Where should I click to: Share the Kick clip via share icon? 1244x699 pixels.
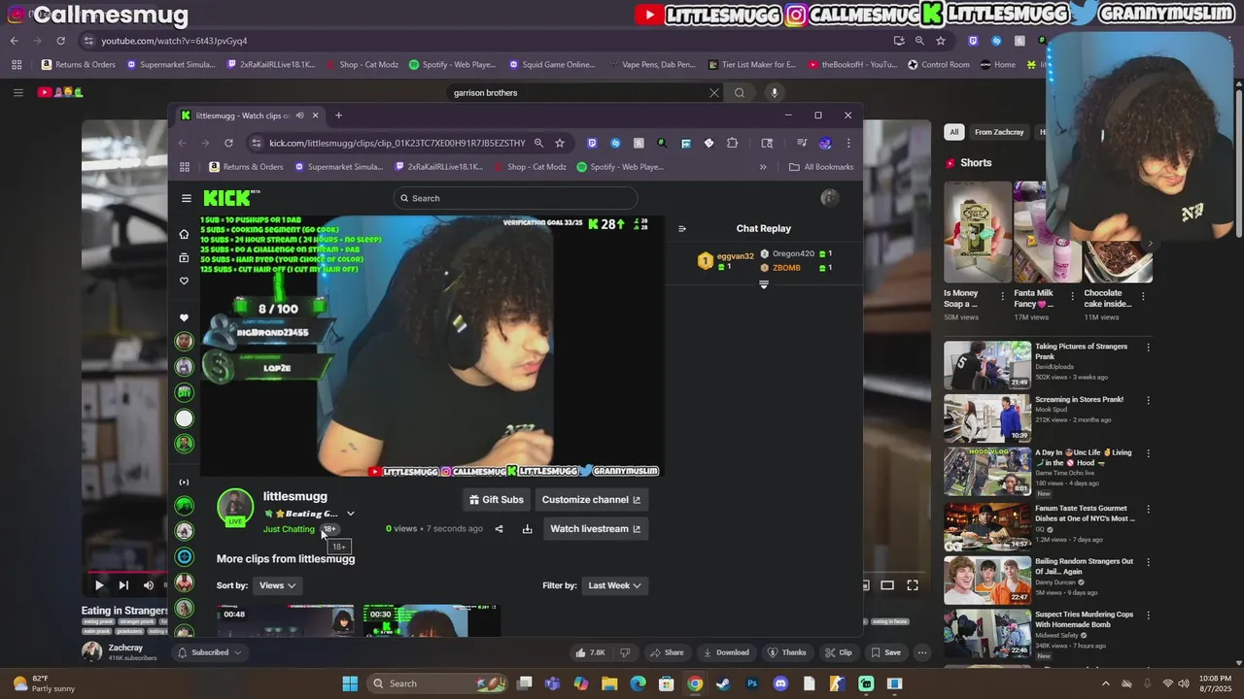[499, 529]
